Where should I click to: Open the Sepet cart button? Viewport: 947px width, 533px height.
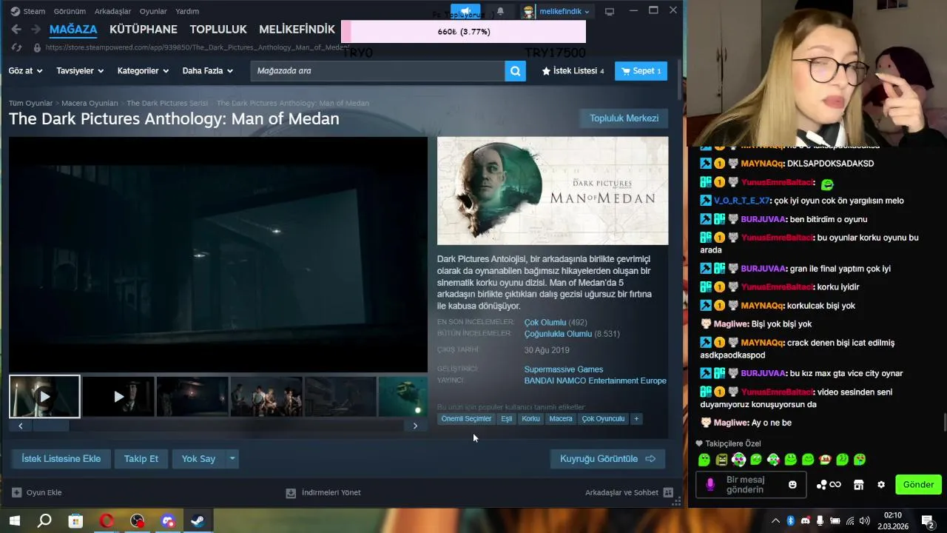641,71
